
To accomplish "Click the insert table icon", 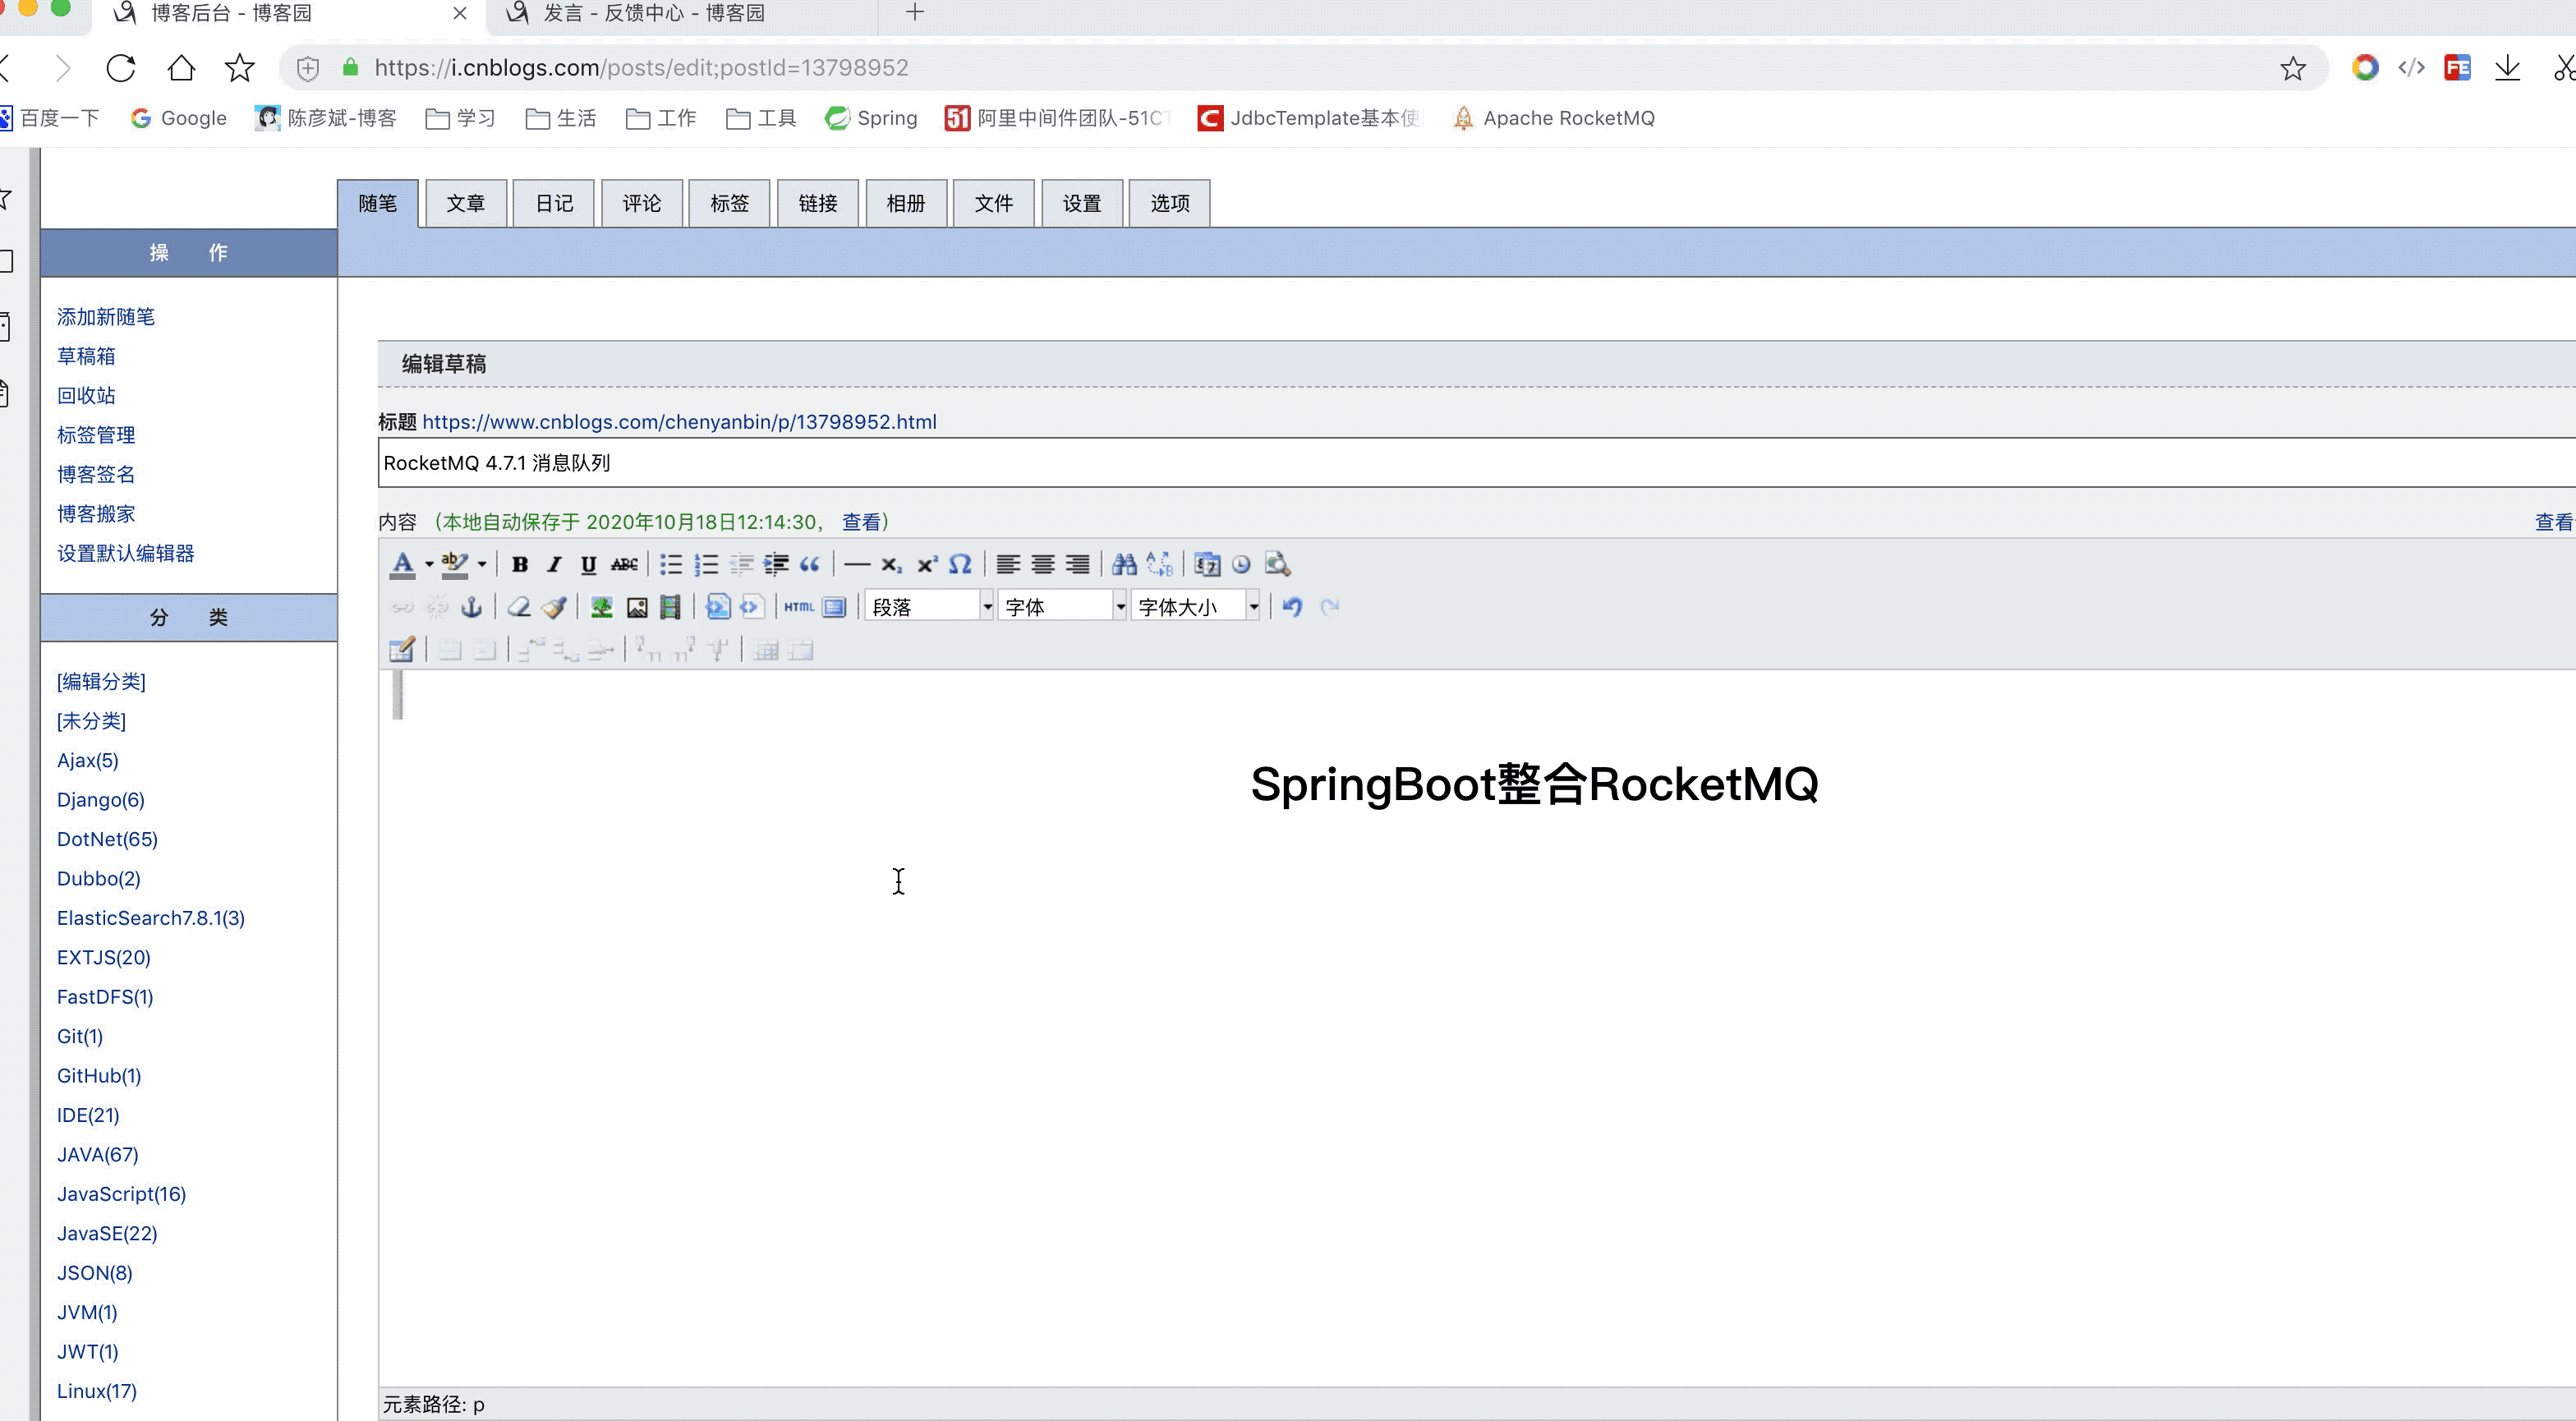I will (401, 651).
